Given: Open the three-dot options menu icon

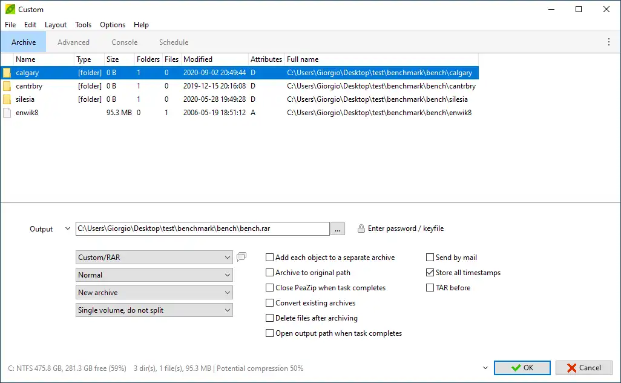Looking at the screenshot, I should tap(609, 42).
